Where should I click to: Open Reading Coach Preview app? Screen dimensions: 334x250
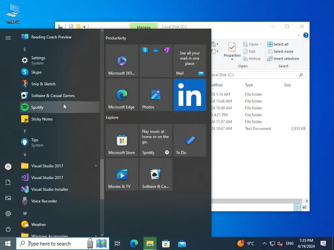tap(60, 37)
